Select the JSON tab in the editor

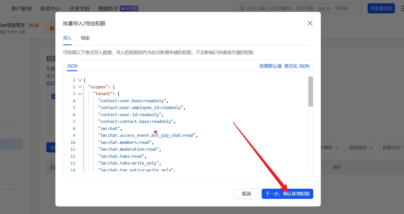point(72,66)
